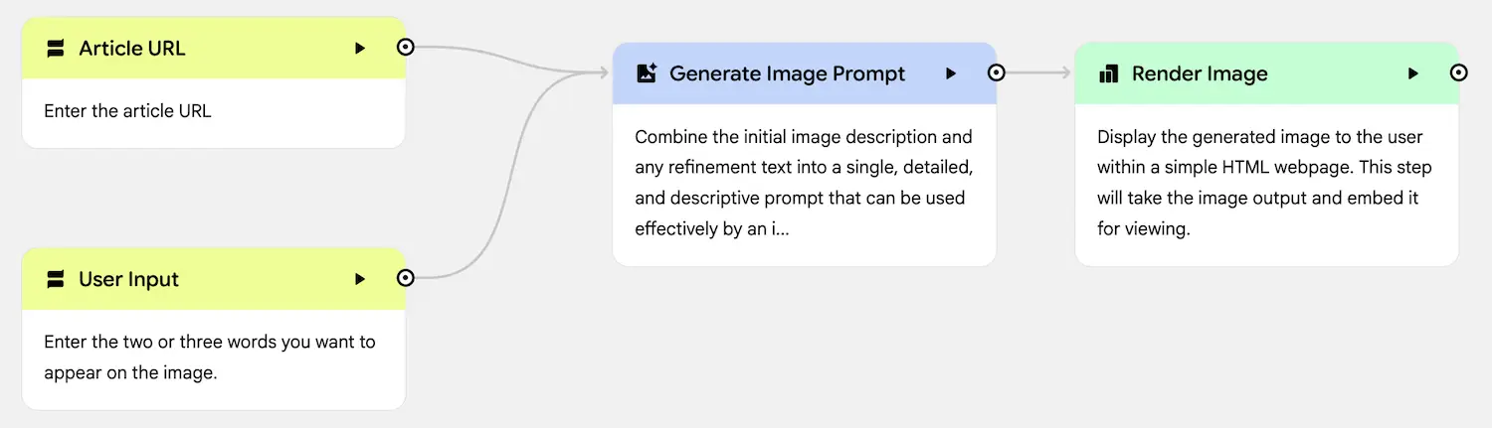Run the Article URL node play arrow

tap(360, 49)
